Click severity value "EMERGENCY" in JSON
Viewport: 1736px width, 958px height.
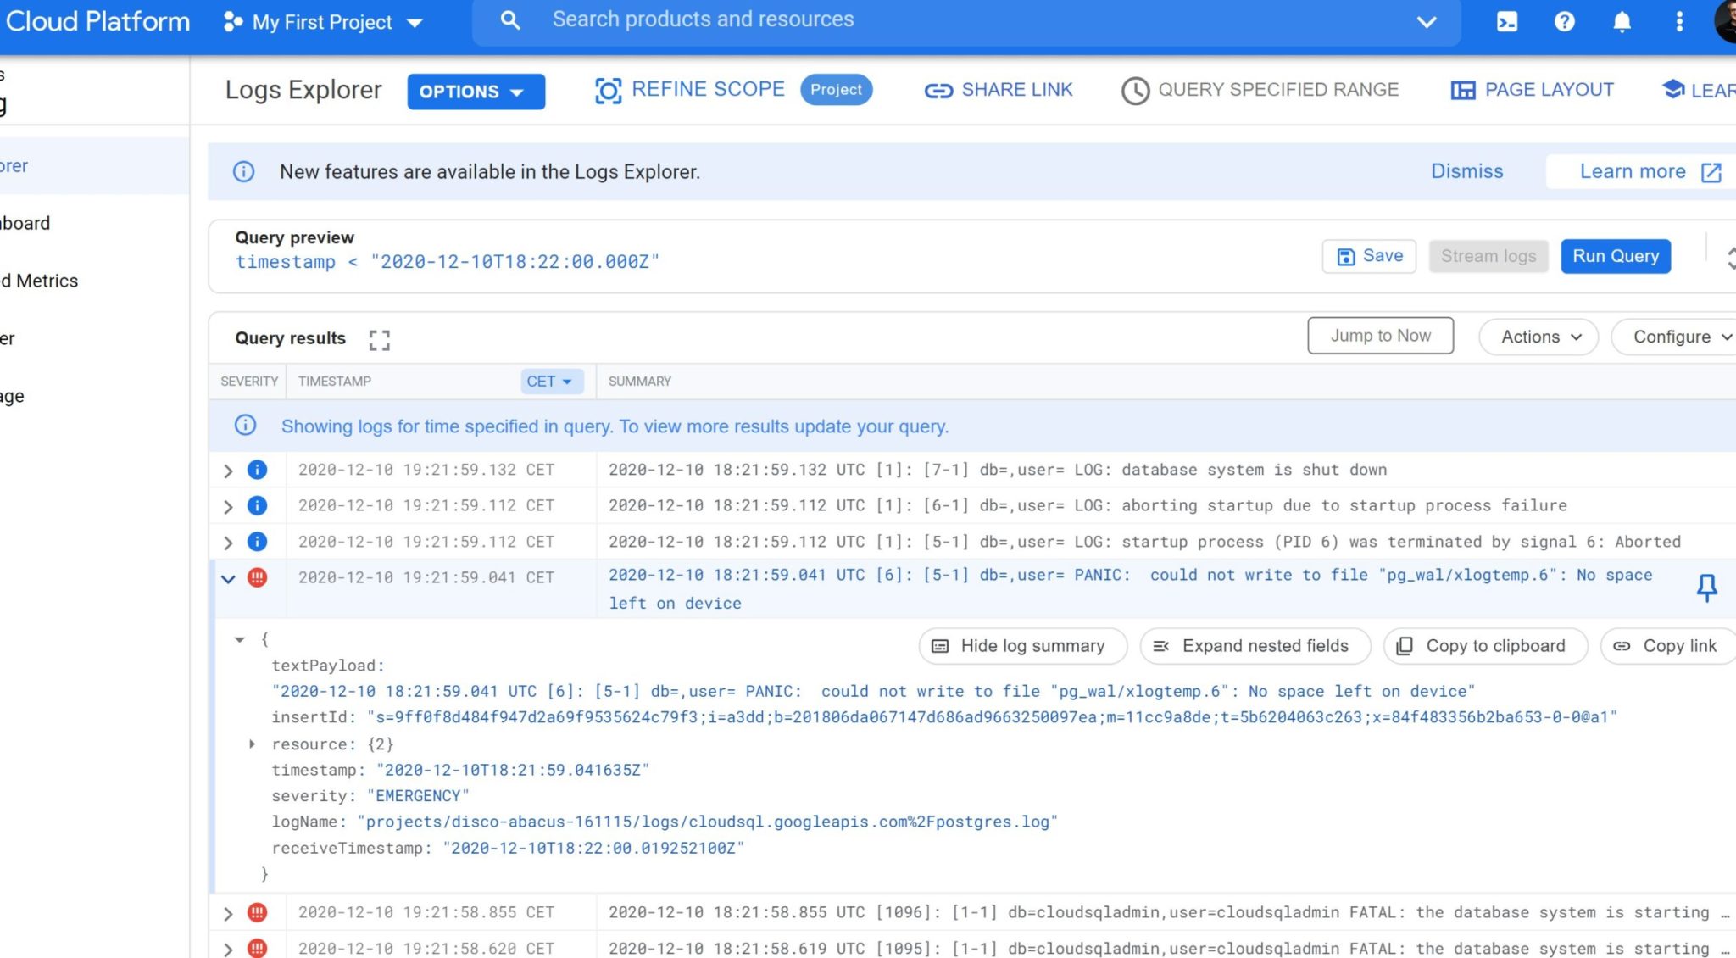point(418,796)
